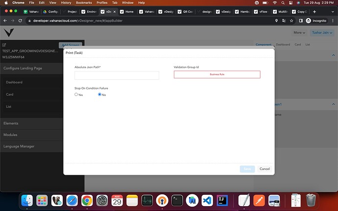Image resolution: width=338 pixels, height=211 pixels.
Task: Open Spotlight search in the menu bar
Action: tap(283, 3)
